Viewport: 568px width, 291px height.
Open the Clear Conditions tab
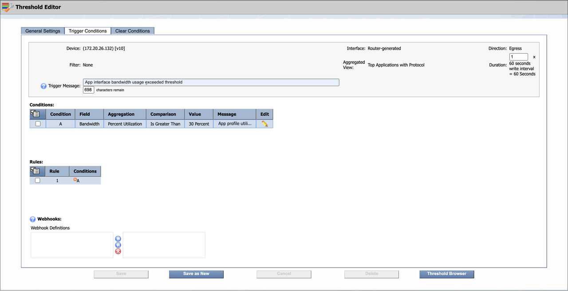point(133,31)
